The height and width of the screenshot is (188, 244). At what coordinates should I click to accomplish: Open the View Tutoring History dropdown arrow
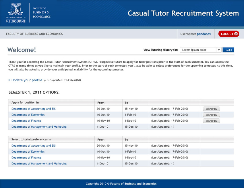click(x=219, y=50)
